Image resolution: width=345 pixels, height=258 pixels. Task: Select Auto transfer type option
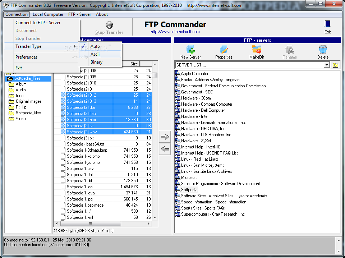[100, 46]
